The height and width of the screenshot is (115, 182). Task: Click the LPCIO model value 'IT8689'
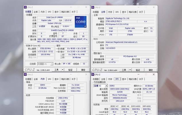[x=130, y=35]
